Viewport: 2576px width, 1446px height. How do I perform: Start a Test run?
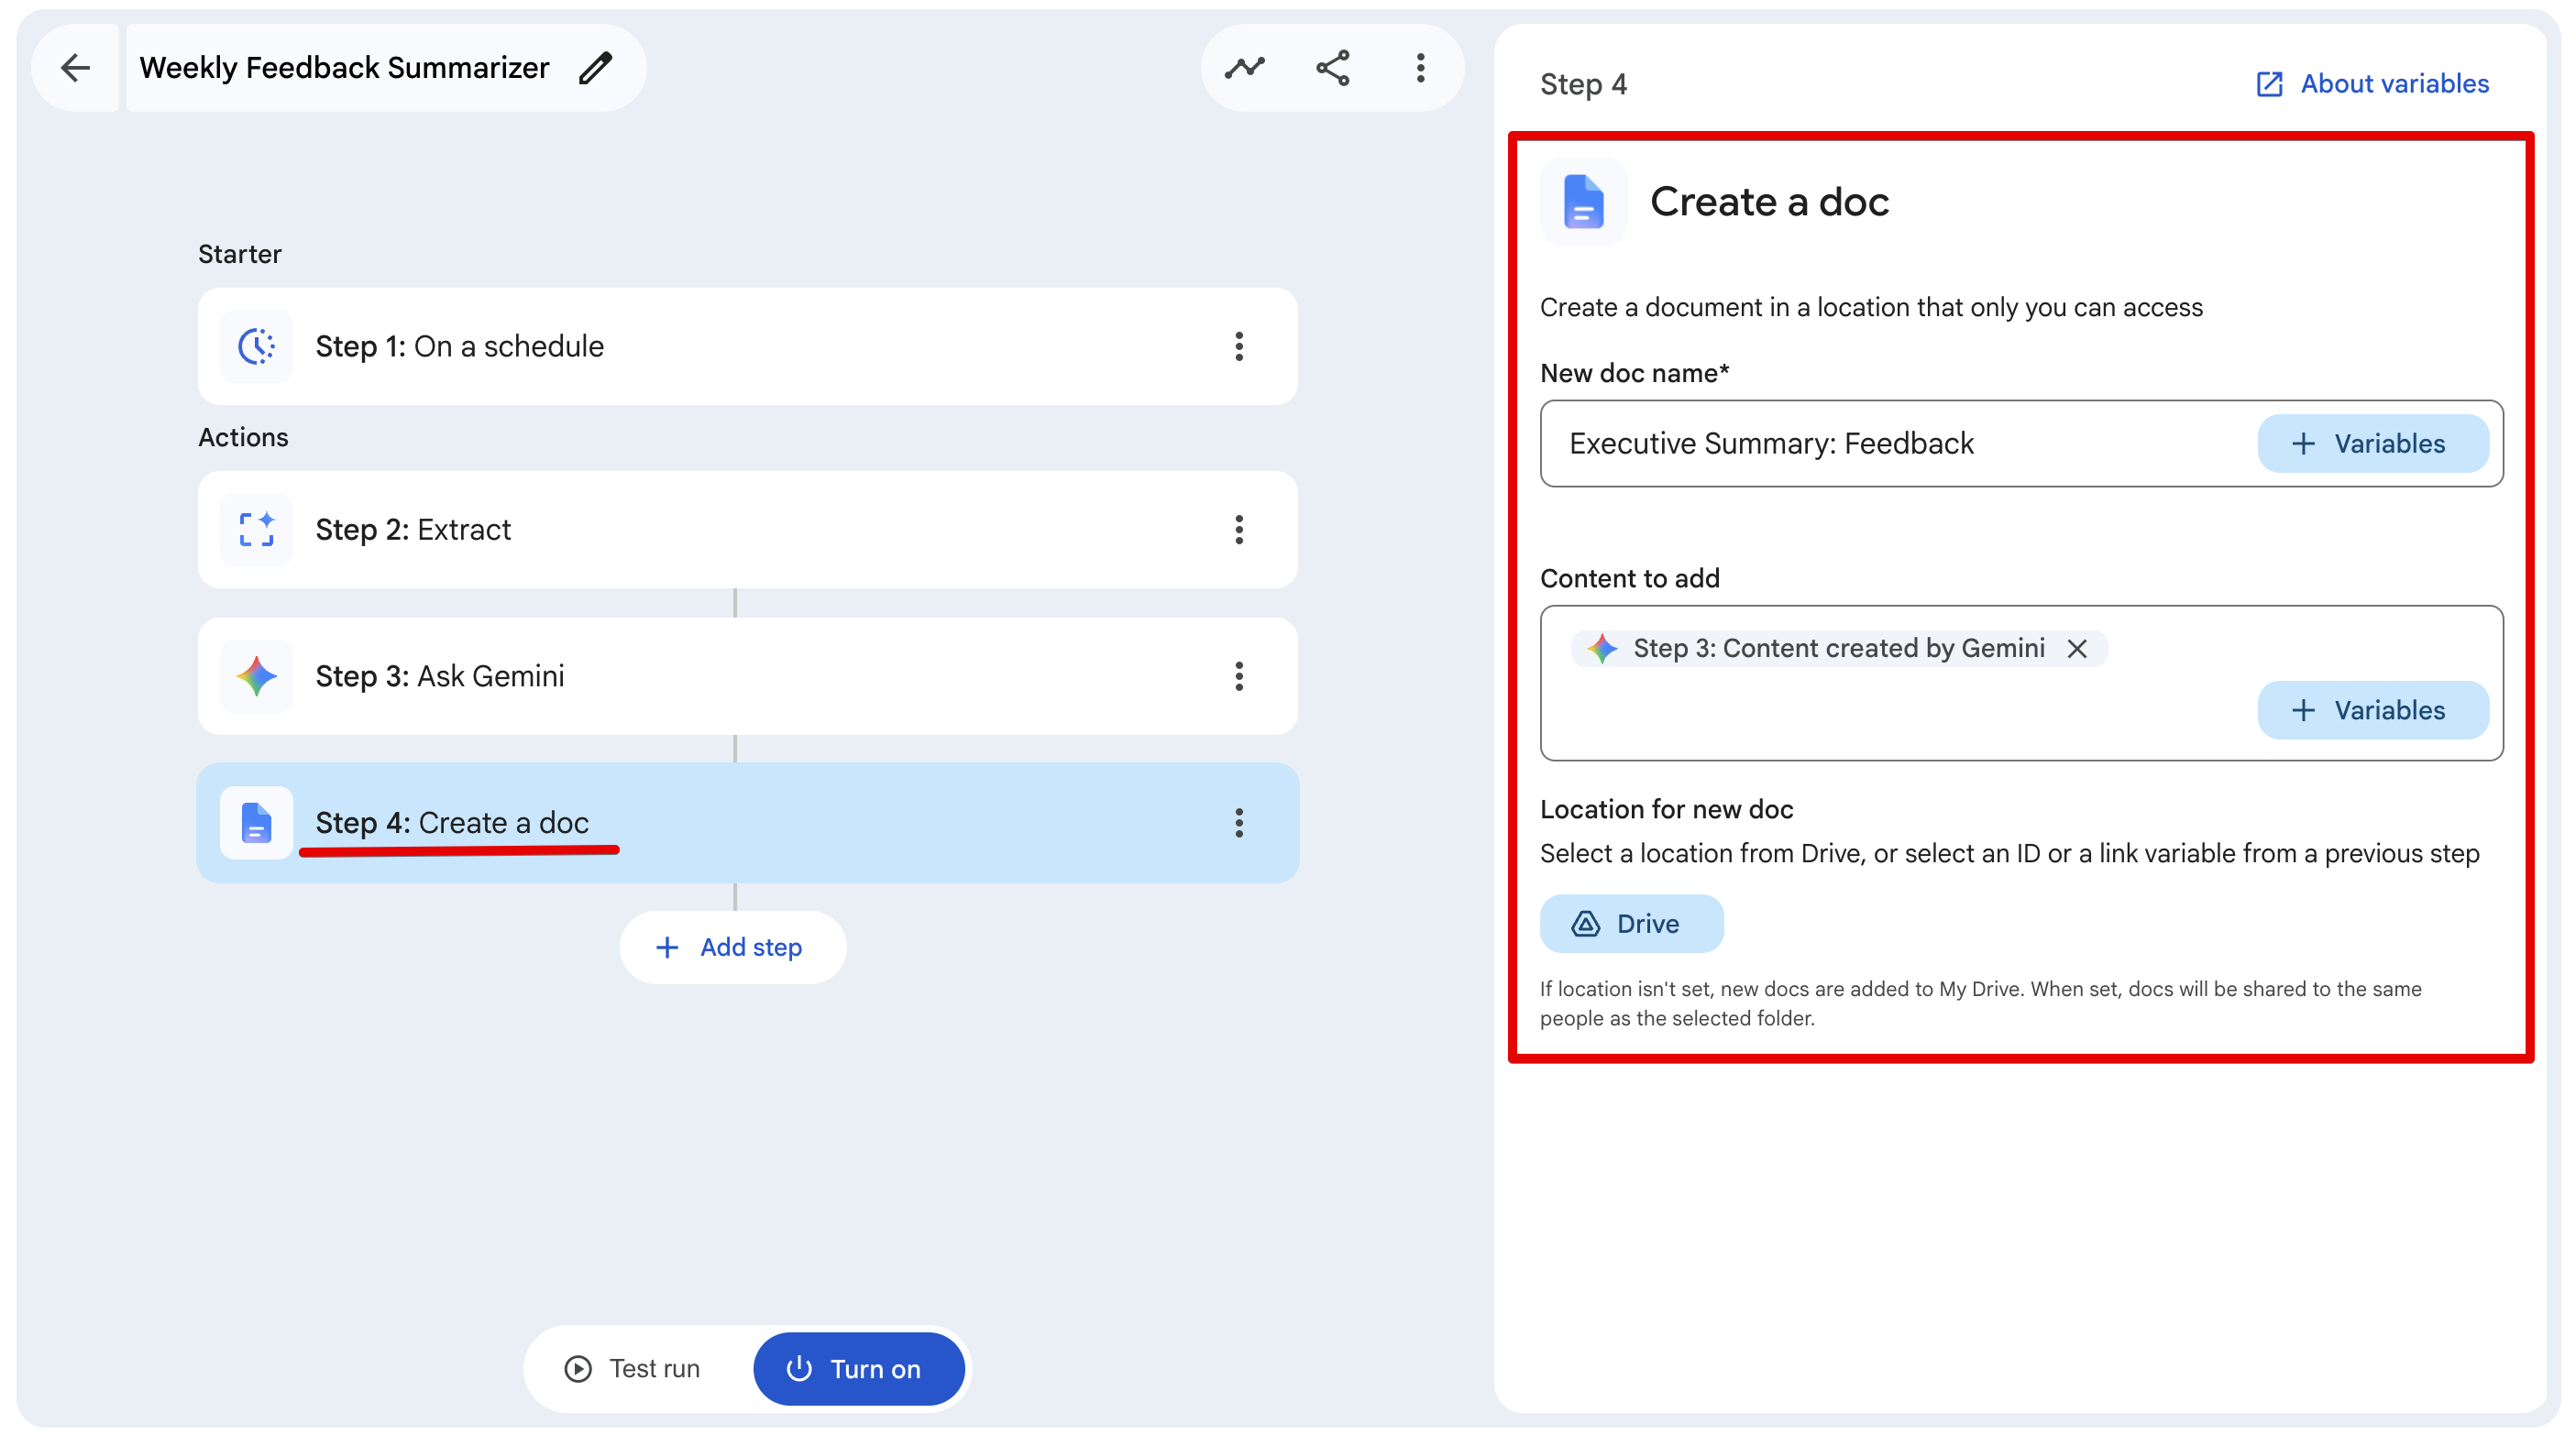tap(633, 1369)
